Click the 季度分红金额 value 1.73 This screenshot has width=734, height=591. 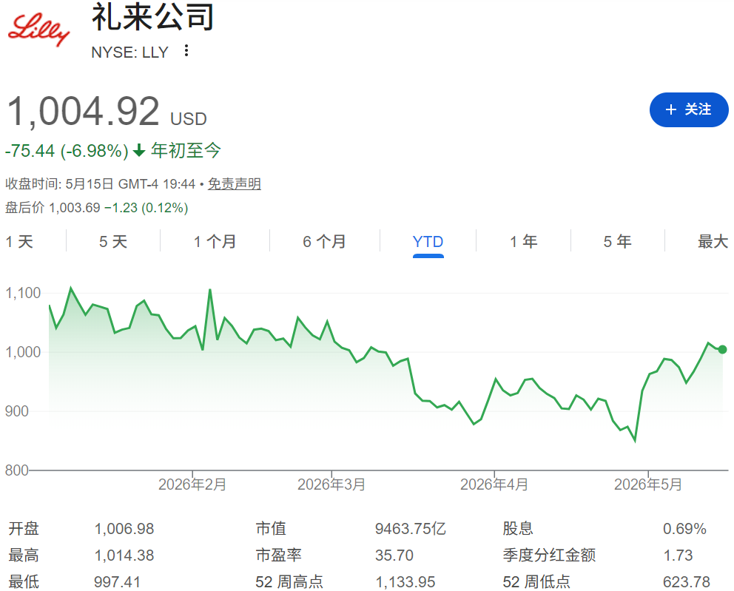click(678, 555)
